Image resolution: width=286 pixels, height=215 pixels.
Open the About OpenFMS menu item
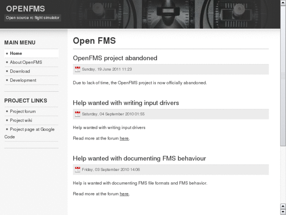pyautogui.click(x=26, y=62)
